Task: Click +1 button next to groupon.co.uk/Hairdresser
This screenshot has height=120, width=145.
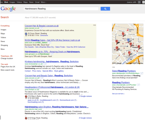Action: pyautogui.click(x=52, y=54)
